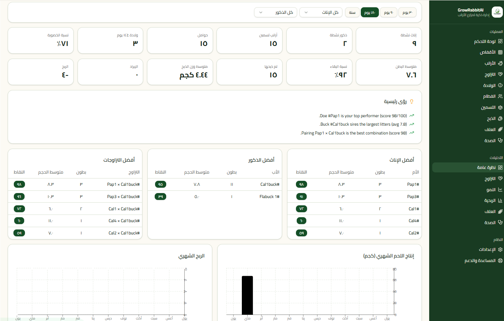The height and width of the screenshot is (321, 504).
Task: Open the الإعدادات settings gear icon
Action: (500, 249)
